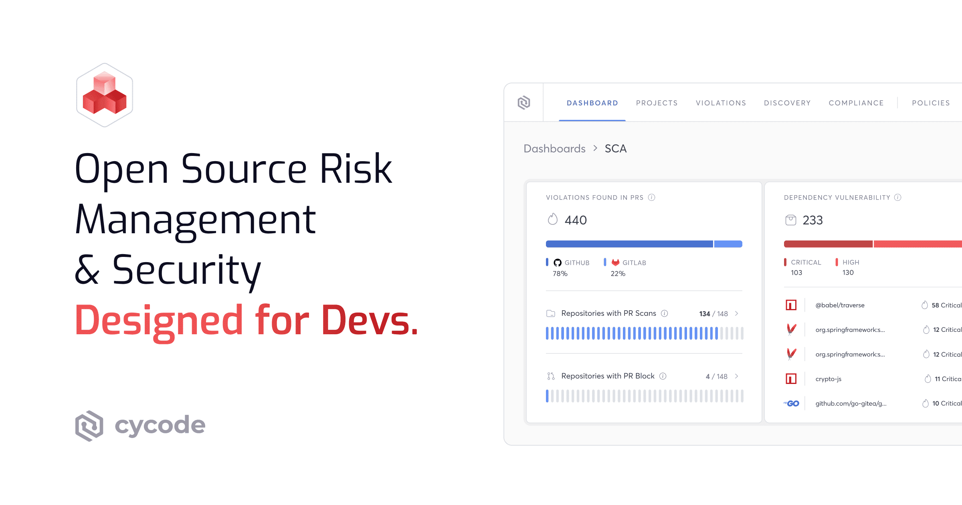962x505 pixels.
Task: Click the red cube SCA product icon
Action: point(105,95)
